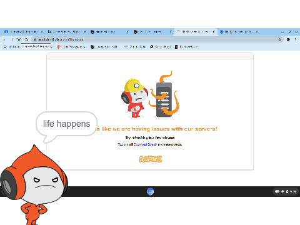The height and width of the screenshot is (225, 300).
Task: Click the orange Scratch logo
Action: [150, 159]
